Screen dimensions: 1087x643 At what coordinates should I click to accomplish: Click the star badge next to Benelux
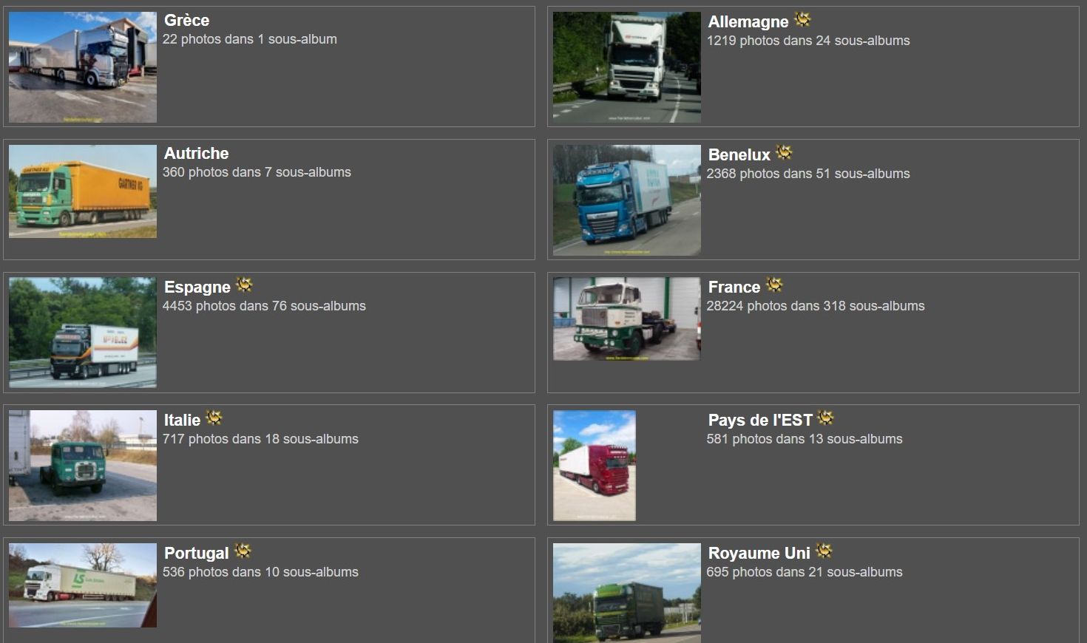coord(784,153)
